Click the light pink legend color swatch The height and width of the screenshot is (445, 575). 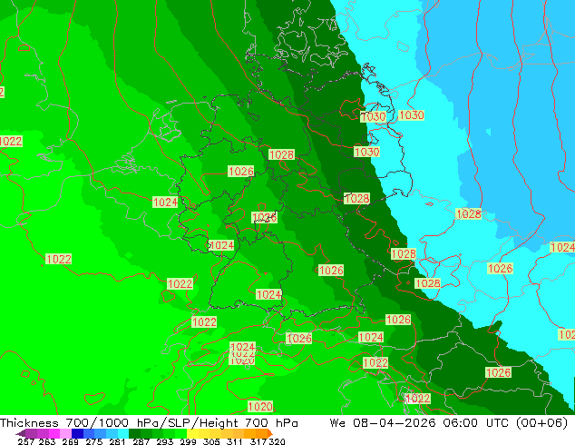coord(65,433)
